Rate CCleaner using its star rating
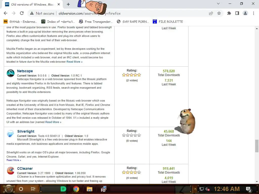This screenshot has width=259, height=194. [132, 172]
